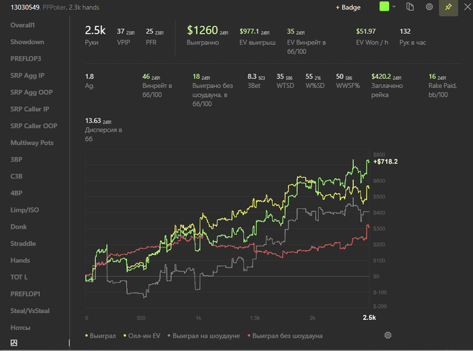Open the Showdown tab
Viewport: 473px width, 351px height.
click(x=27, y=42)
